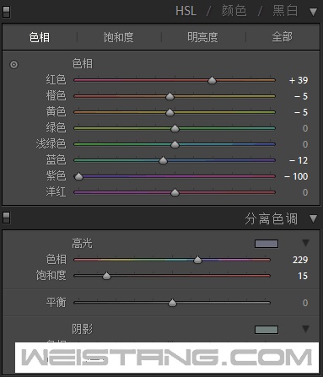
Task: Click the 橙色 slider label
Action: pyautogui.click(x=56, y=95)
